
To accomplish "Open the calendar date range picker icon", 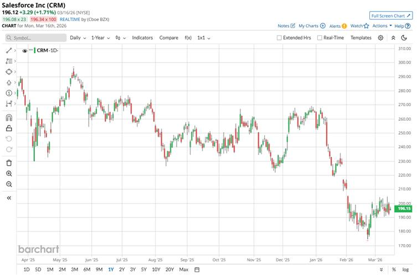I will pyautogui.click(x=197, y=270).
